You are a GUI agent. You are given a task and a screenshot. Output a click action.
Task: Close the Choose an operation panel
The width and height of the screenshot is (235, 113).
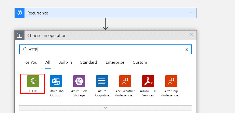(191, 35)
